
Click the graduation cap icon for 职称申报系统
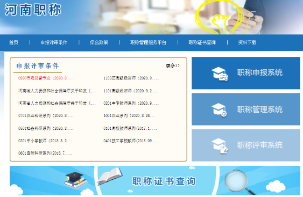point(220,74)
